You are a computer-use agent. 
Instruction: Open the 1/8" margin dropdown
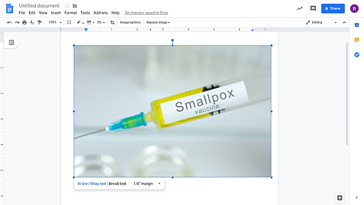(147, 183)
